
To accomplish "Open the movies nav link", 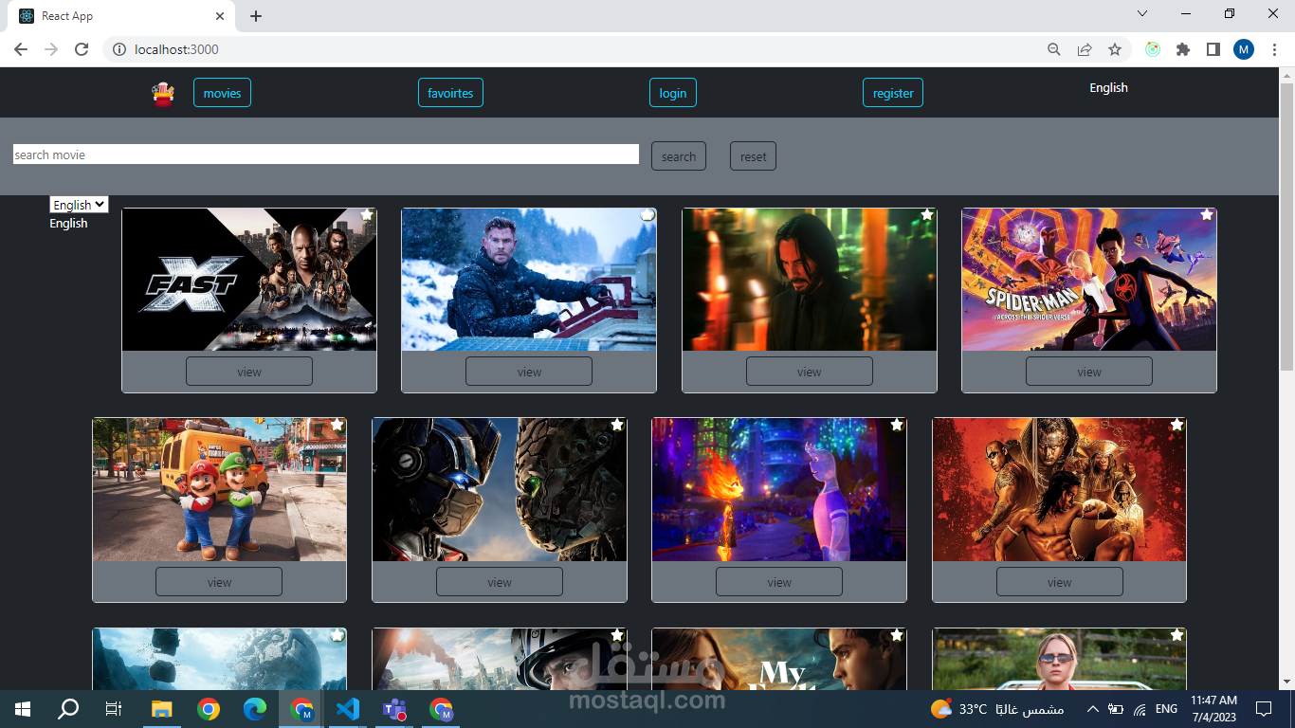I will click(222, 93).
